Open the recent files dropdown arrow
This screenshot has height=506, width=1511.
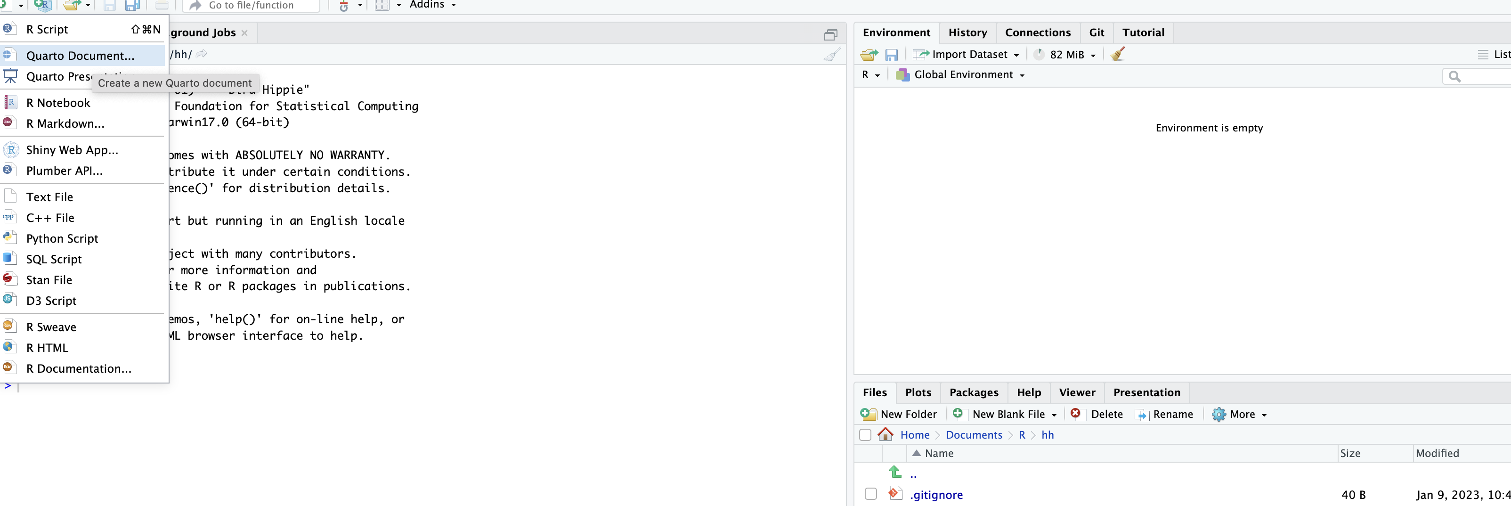[88, 5]
